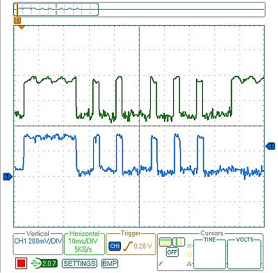
Task: Click the orange trigger position T marker
Action: point(17,21)
